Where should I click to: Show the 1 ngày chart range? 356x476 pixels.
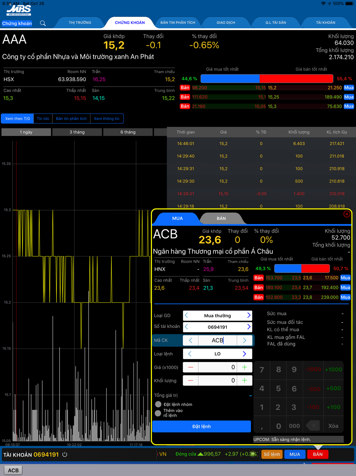[26, 132]
